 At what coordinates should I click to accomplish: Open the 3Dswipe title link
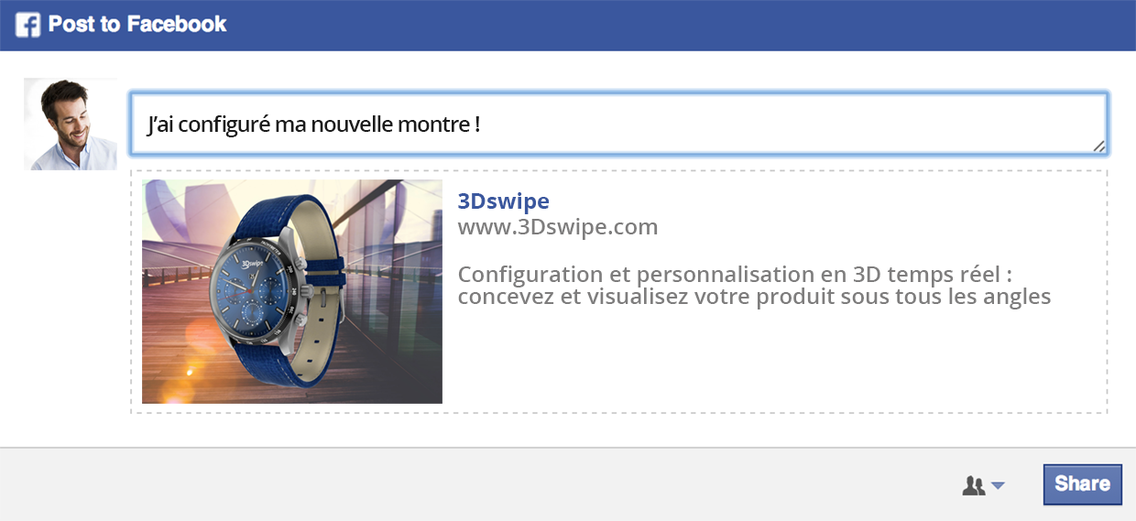[x=503, y=201]
